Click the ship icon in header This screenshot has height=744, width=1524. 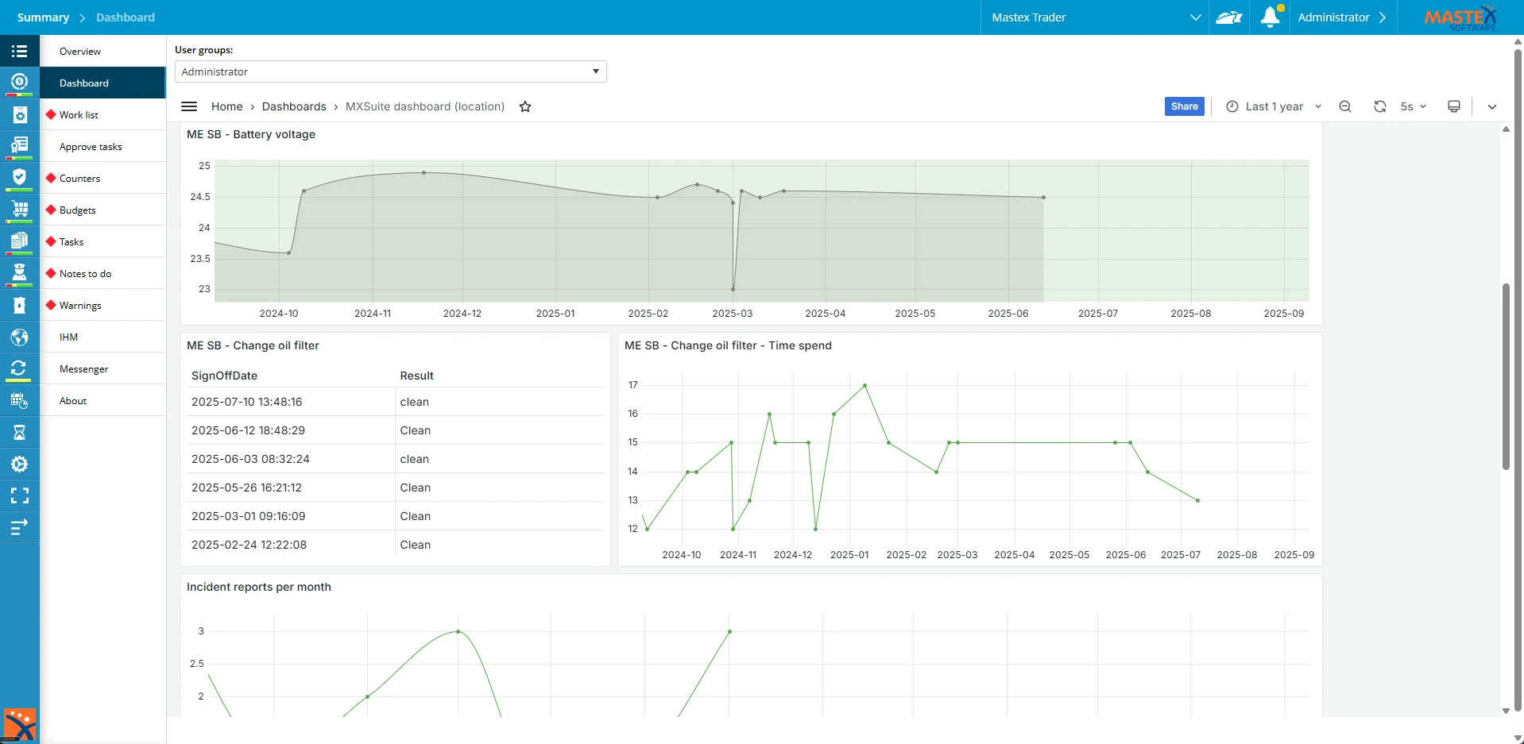[x=1228, y=17]
